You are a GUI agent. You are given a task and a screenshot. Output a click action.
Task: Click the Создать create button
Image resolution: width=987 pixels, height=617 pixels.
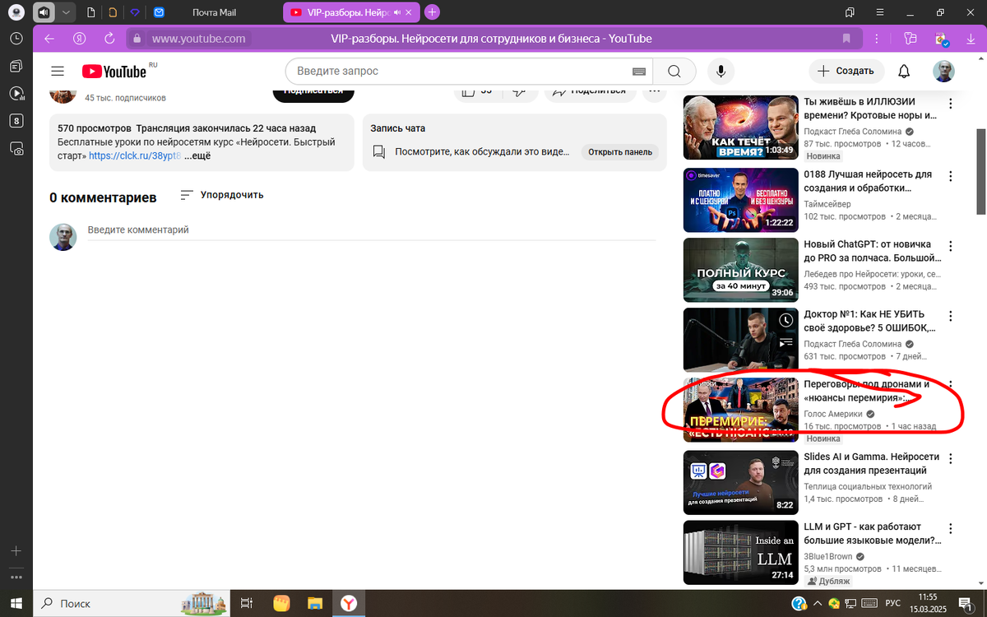(846, 72)
